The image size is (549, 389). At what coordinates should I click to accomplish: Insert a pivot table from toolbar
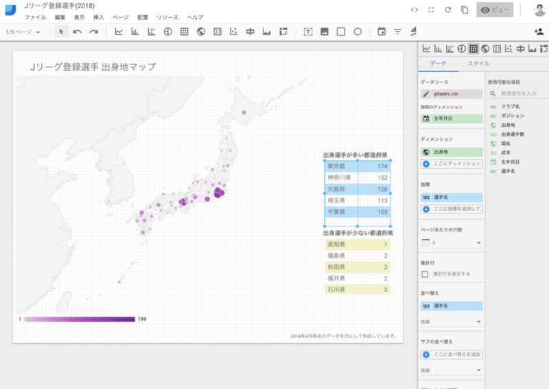click(x=283, y=32)
